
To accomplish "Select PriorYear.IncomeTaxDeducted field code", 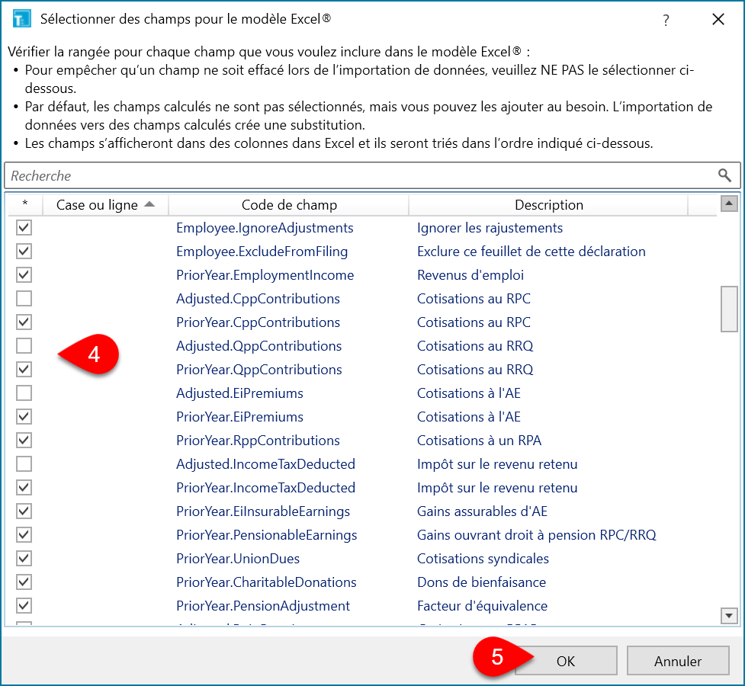I will [x=265, y=487].
